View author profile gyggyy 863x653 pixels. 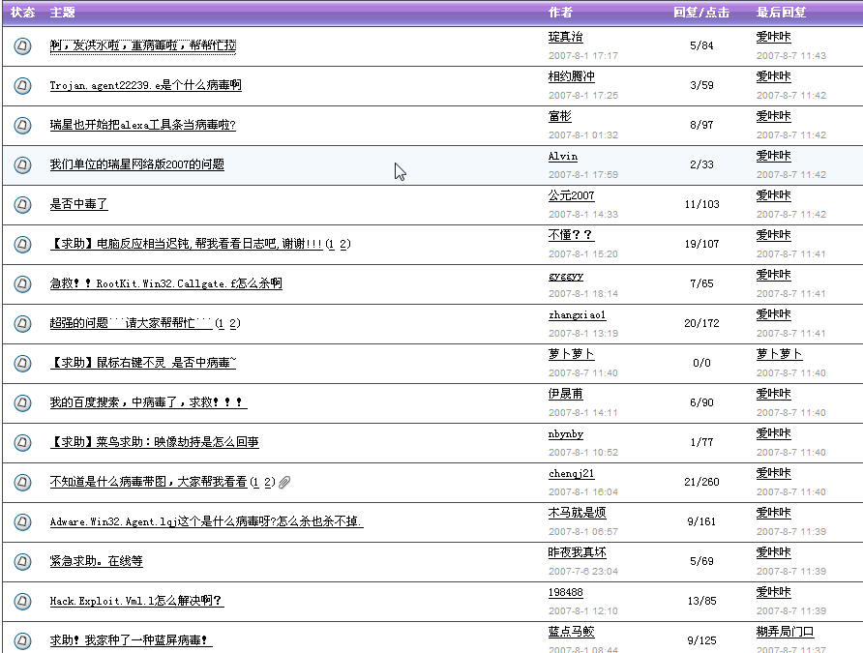(566, 275)
